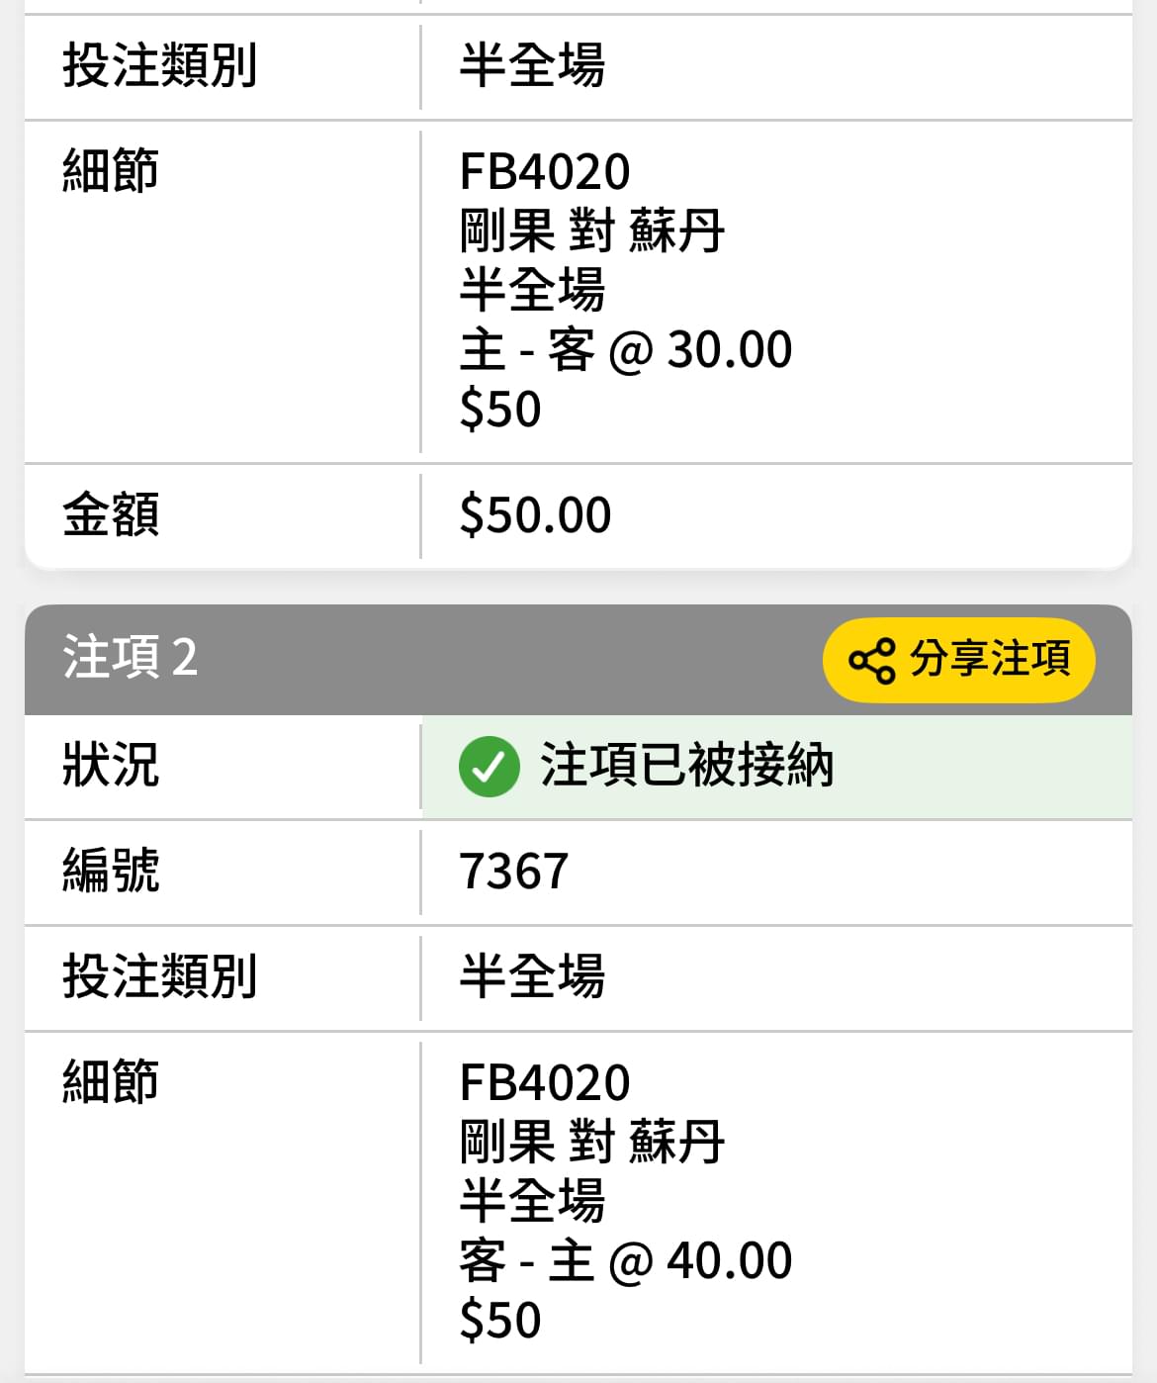This screenshot has height=1383, width=1157.
Task: Tap the 狀況 label
Action: click(111, 766)
